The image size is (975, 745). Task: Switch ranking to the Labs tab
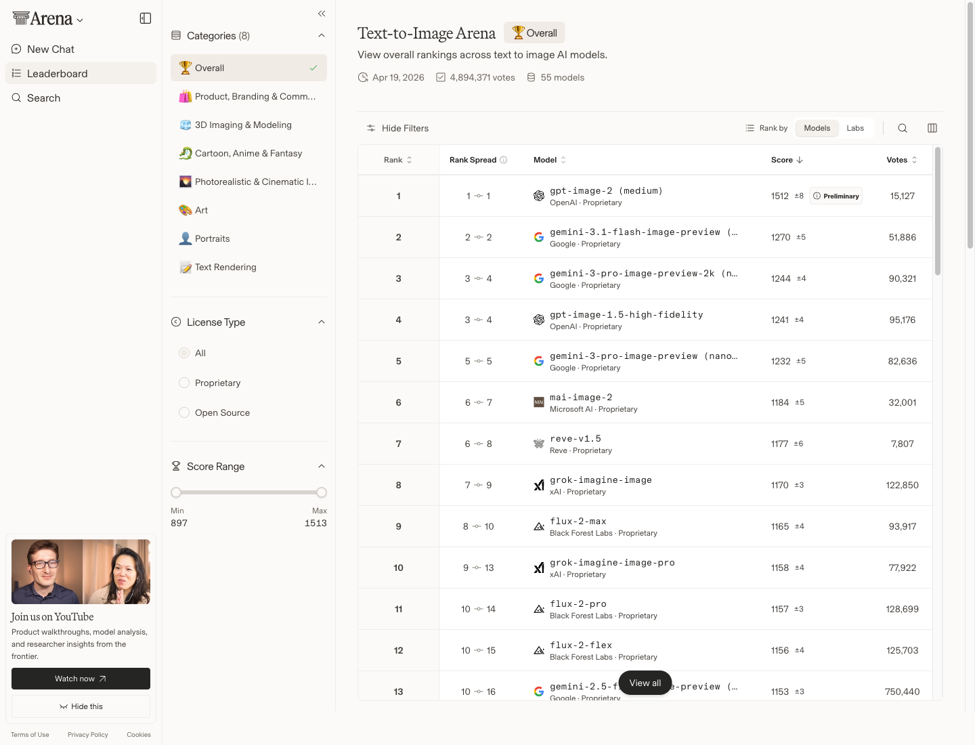click(855, 128)
